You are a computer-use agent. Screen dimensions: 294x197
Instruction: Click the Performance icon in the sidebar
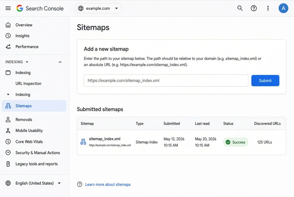tap(8, 47)
